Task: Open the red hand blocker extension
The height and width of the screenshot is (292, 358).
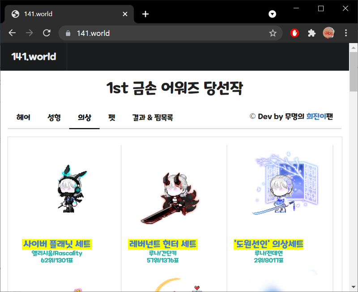Action: tap(294, 33)
